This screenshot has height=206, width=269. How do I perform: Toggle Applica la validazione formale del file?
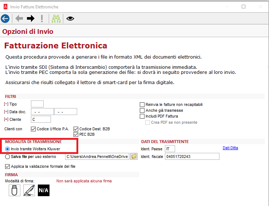(x=7, y=166)
